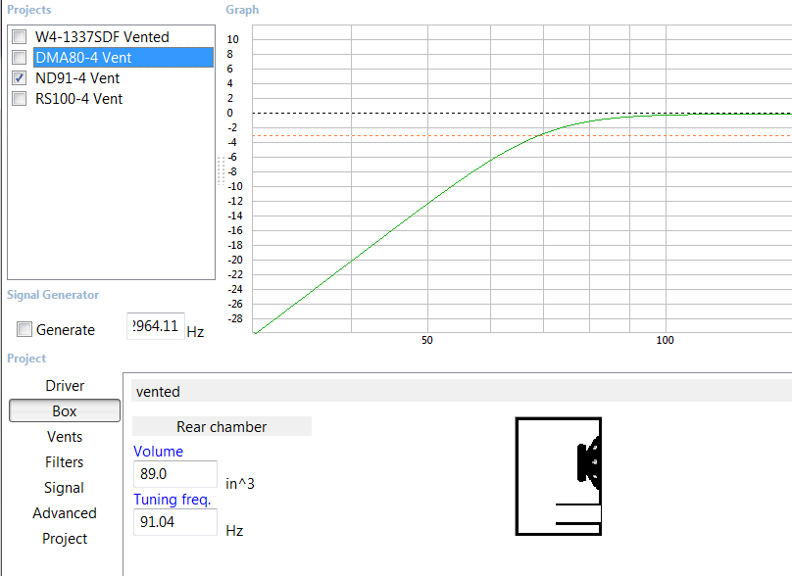792x576 pixels.
Task: Click the green response curve in graph
Action: 427,203
